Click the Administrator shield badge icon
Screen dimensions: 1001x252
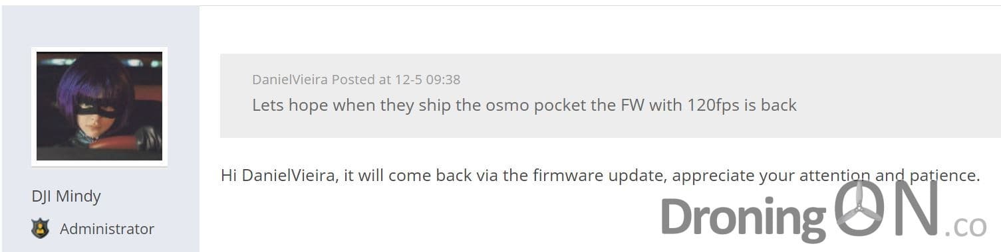(40, 229)
